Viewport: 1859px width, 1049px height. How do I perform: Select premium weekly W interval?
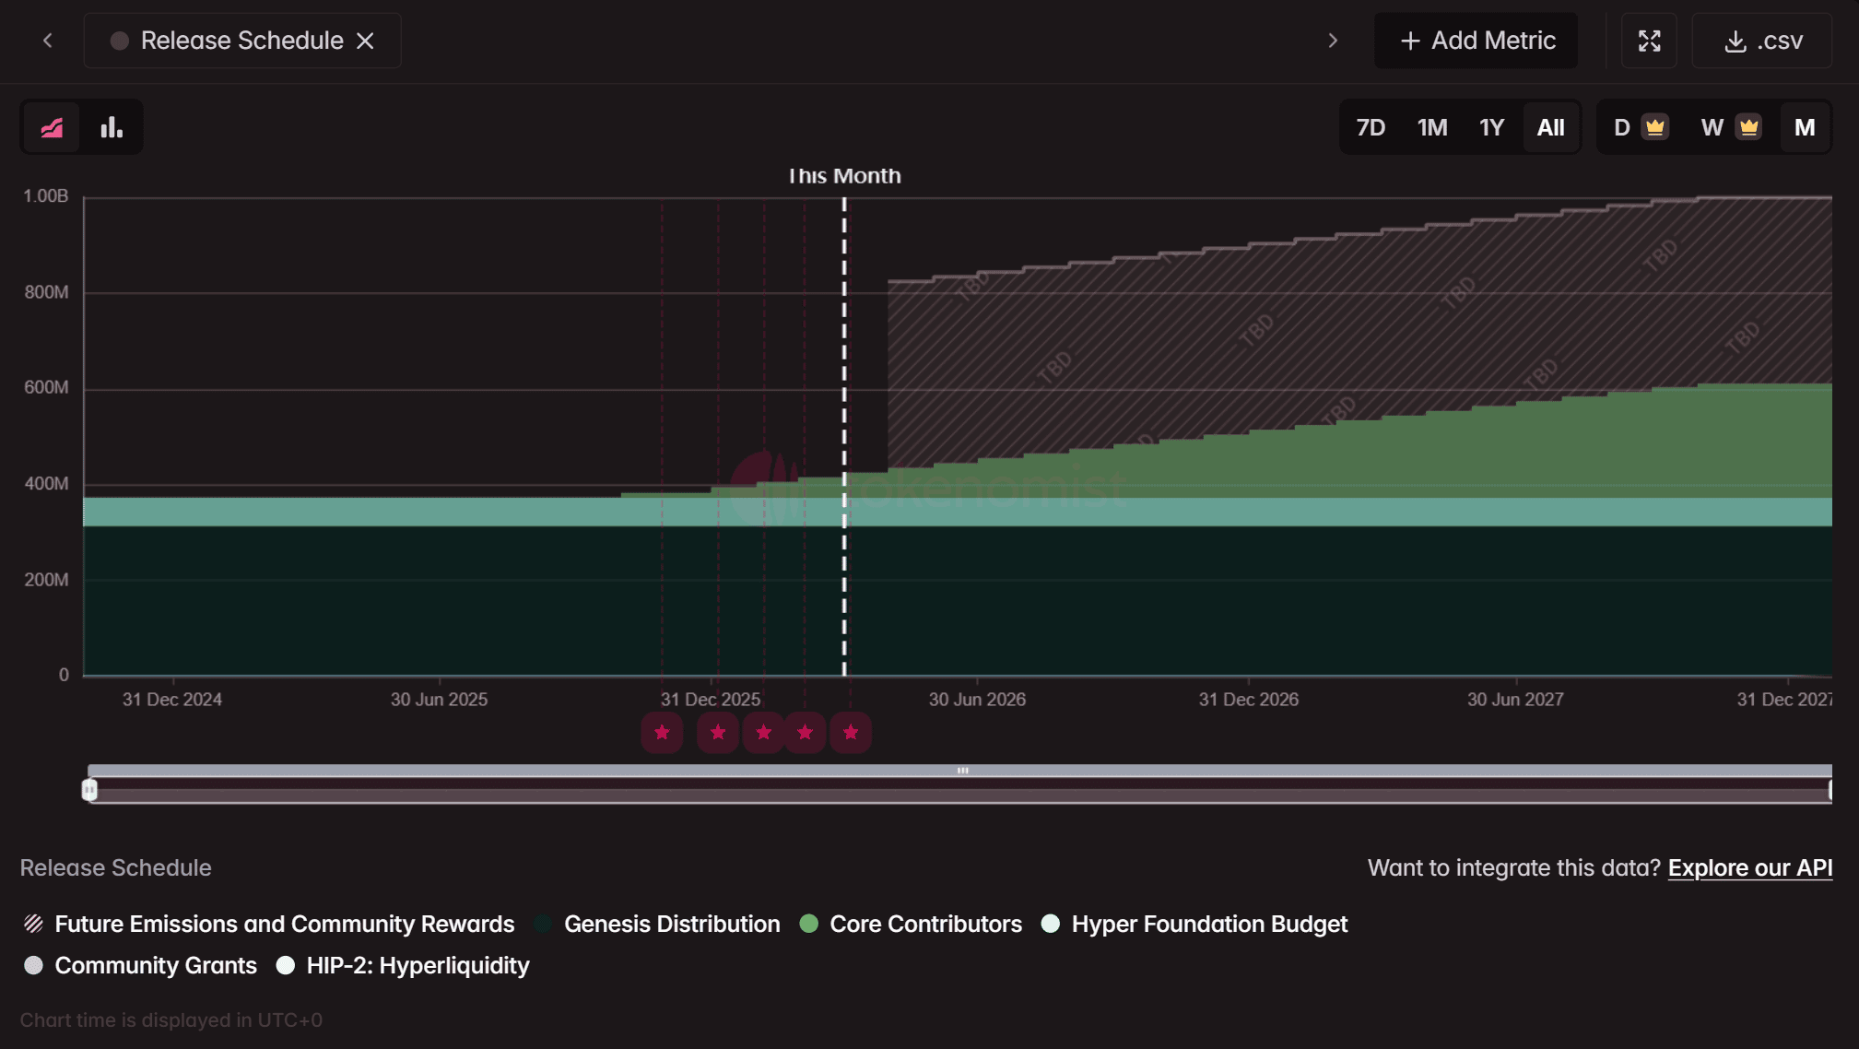[1729, 127]
